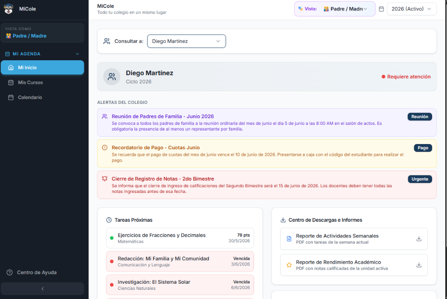The width and height of the screenshot is (447, 299).
Task: Click the Urgente badge
Action: coord(419,179)
